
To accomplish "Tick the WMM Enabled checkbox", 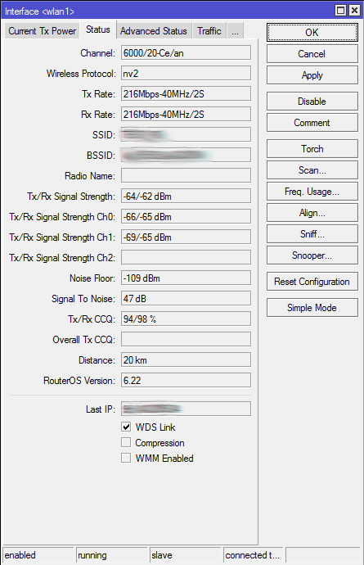I will coord(126,458).
